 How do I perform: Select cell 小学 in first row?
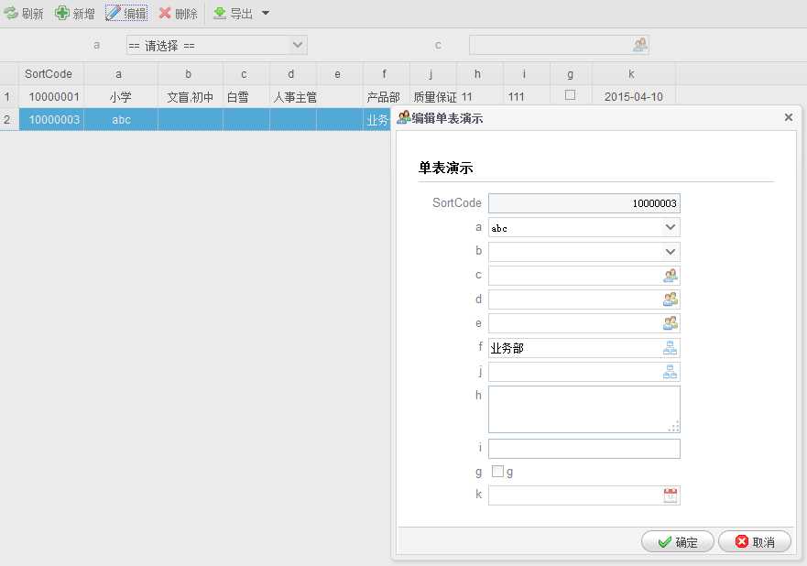120,97
